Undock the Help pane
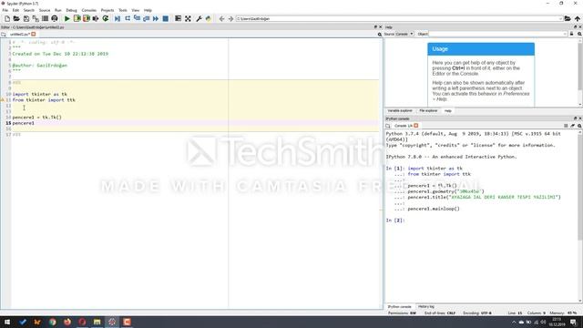 [575, 27]
